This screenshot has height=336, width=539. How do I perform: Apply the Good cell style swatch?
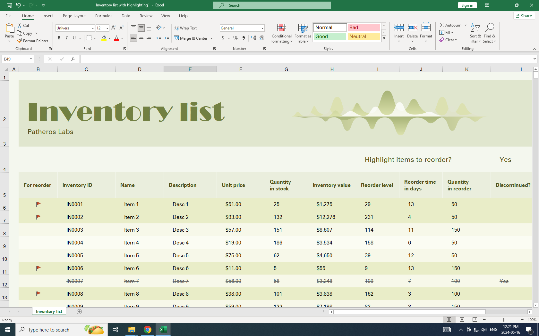point(330,37)
